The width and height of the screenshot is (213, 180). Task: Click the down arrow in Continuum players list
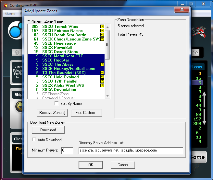[204, 117]
